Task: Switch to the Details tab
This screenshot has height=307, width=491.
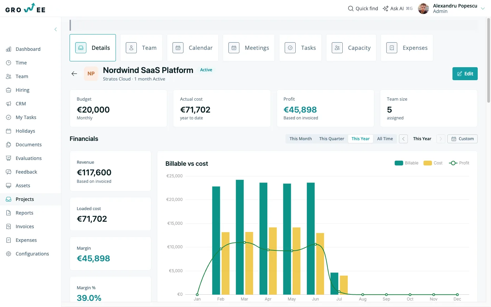Action: 93,48
